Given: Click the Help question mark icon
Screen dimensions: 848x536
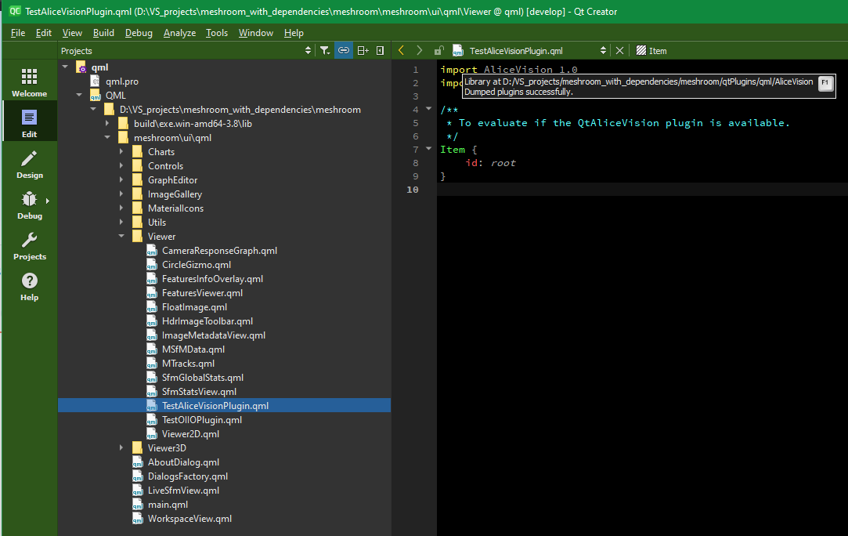Looking at the screenshot, I should (x=29, y=280).
